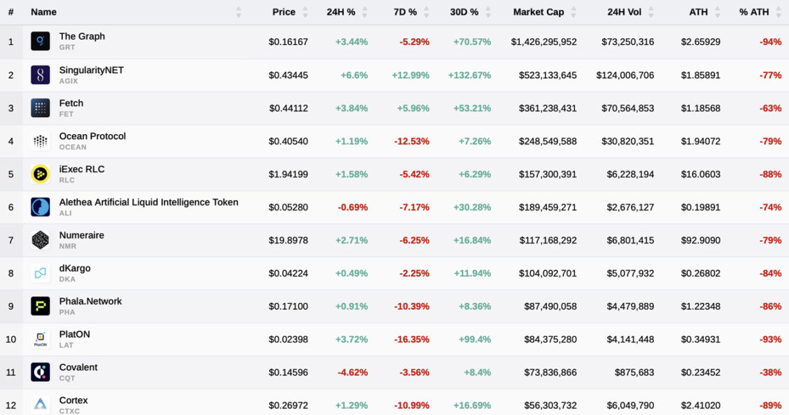Click the Covalent CQT logo icon
789x415 pixels.
(40, 372)
